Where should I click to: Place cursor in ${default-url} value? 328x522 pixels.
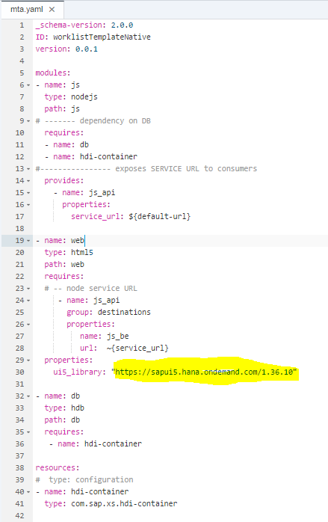point(159,216)
